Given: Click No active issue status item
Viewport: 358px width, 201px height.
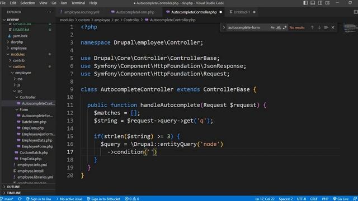Looking at the screenshot, I should click(x=69, y=199).
